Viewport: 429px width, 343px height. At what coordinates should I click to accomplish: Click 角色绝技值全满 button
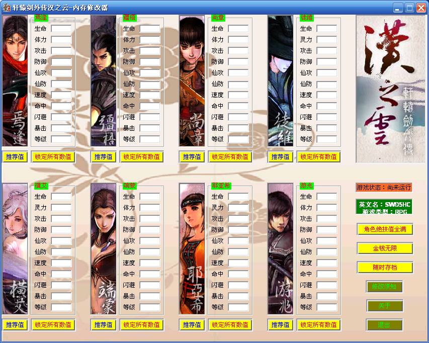coord(385,229)
